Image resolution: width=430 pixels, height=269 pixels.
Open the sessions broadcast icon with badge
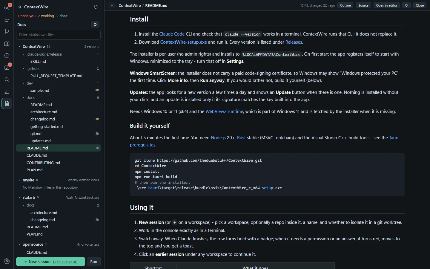click(7, 7)
